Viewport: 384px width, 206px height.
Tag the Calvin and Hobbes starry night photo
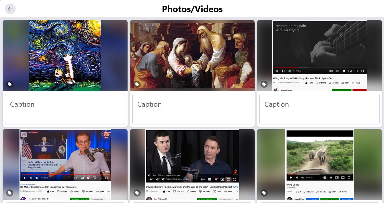(x=10, y=84)
